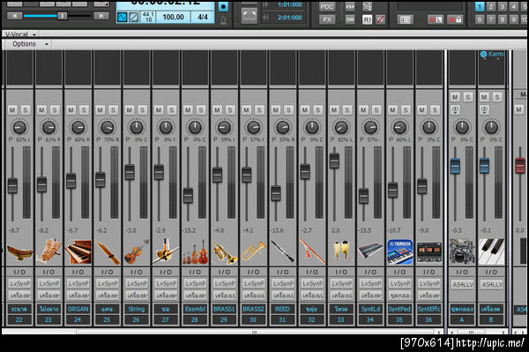This screenshot has height=352, width=529.
Task: Click the khaen instrument icon on track 25
Action: 108,251
